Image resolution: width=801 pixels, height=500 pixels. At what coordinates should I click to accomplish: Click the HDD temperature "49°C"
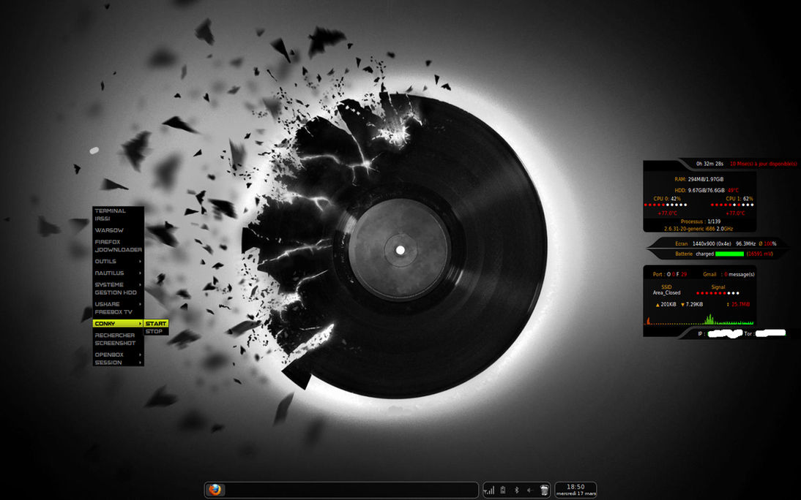(x=733, y=190)
